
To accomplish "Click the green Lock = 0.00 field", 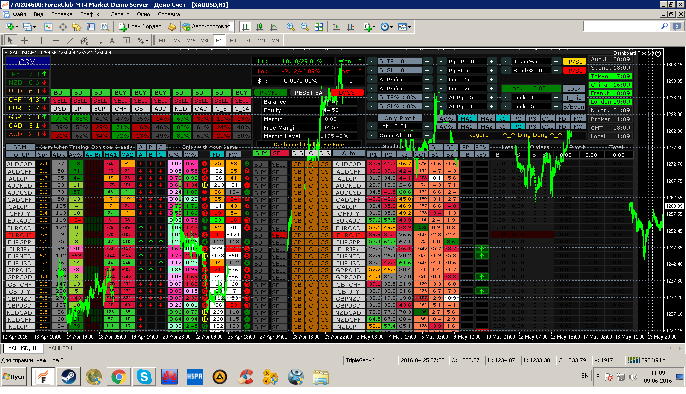I will pyautogui.click(x=531, y=88).
